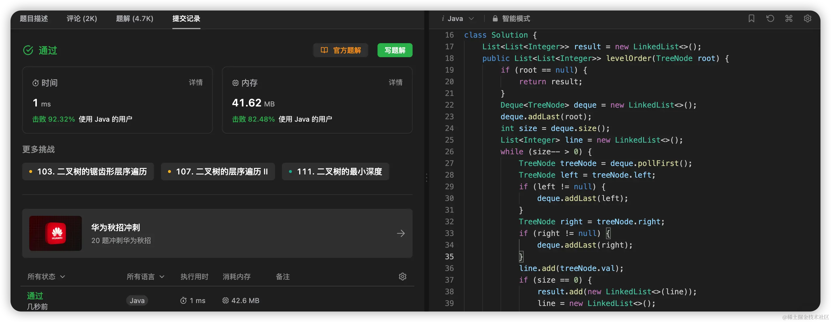Click the bookmark icon in the editor toolbar
831x322 pixels.
click(x=751, y=19)
